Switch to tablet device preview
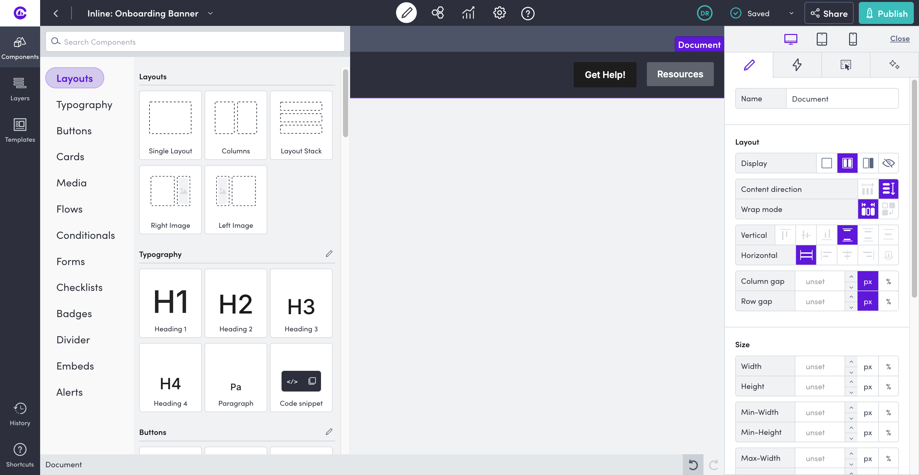The height and width of the screenshot is (475, 919). pos(822,39)
